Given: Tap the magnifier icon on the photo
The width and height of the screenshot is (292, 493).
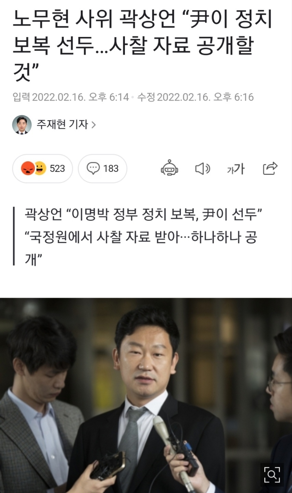Looking at the screenshot, I should 272,475.
